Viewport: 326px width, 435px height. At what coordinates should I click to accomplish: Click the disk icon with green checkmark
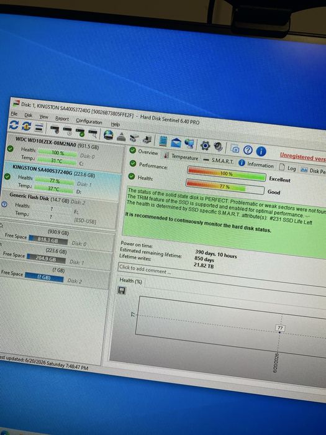[x=80, y=132]
